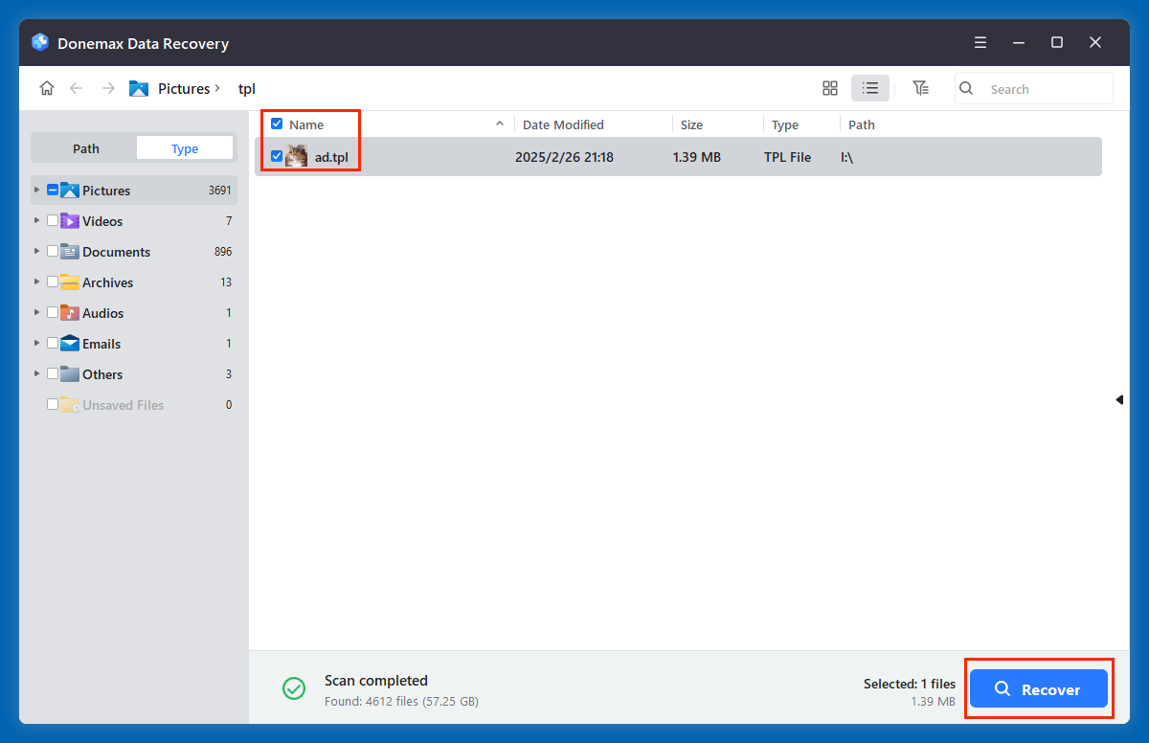This screenshot has width=1149, height=743.
Task: Expand the Documents category in sidebar
Action: pyautogui.click(x=36, y=251)
